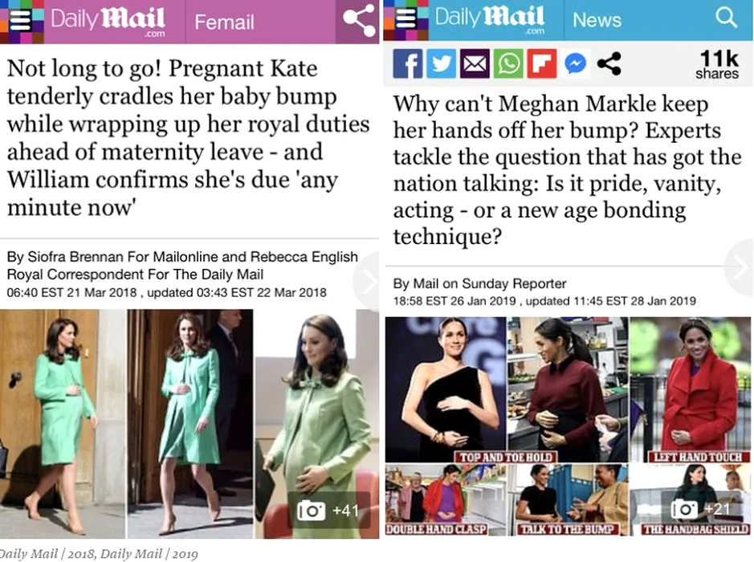Share article on Facebook
The width and height of the screenshot is (754, 562).
coord(408,63)
